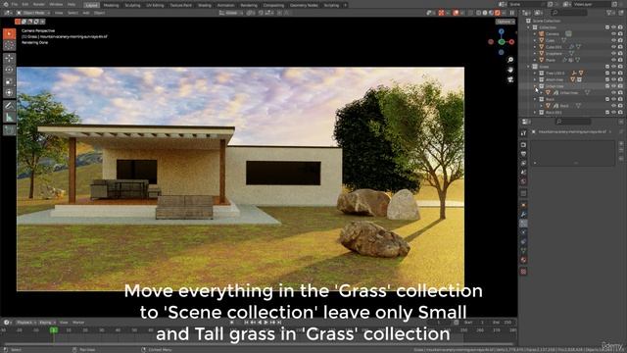Viewport: 627px width, 353px height.
Task: Exclude Collection from view layer checkbox
Action: (607, 27)
